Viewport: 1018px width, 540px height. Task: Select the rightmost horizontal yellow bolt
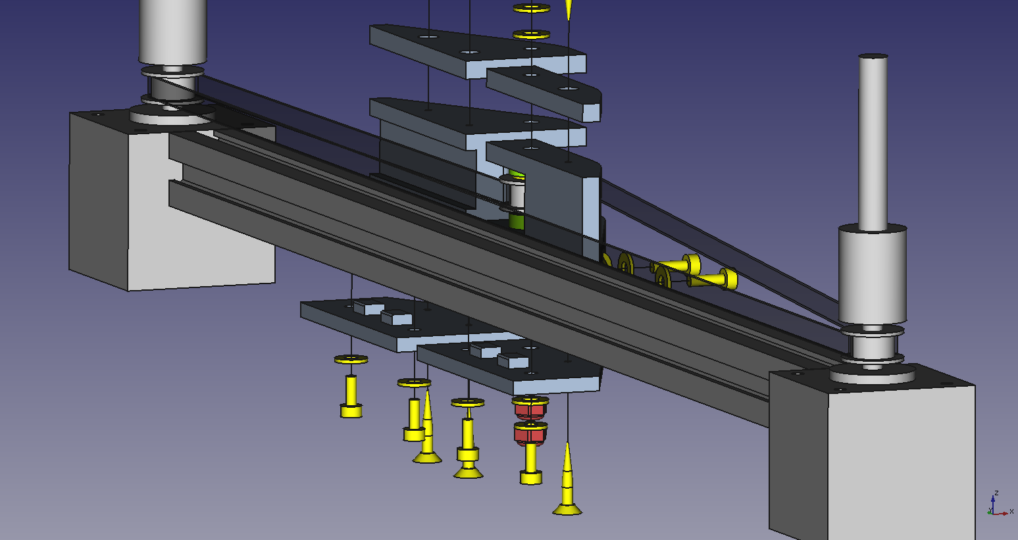(x=714, y=280)
